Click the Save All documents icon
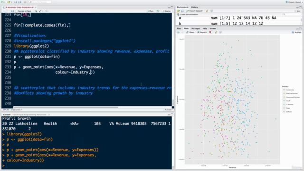The image size is (304, 171). 20,2
